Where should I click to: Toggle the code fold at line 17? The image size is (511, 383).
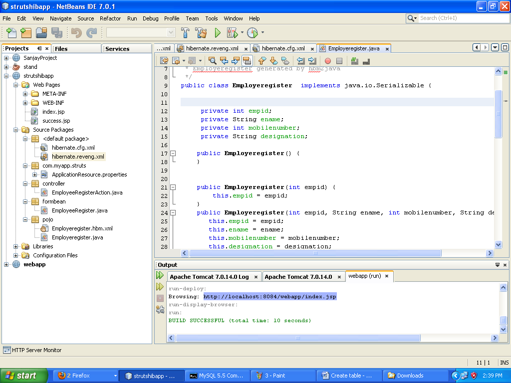coord(172,153)
